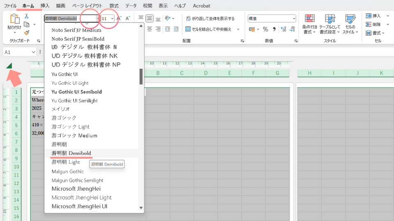Open Format as Table (テーブルとして書式設定)

(330, 24)
